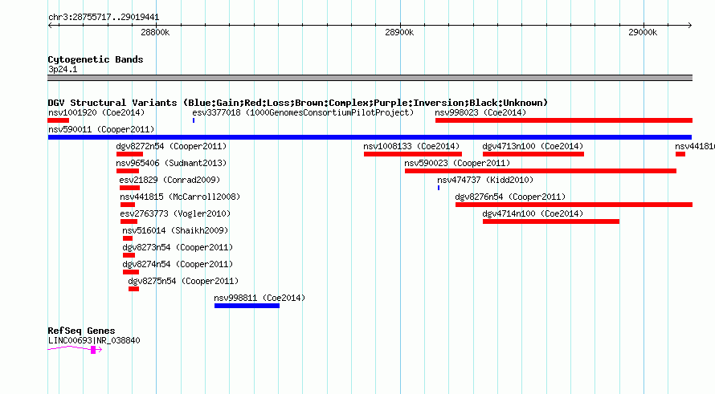Click the LINC00693|NR_038840 gene label
The height and width of the screenshot is (394, 715).
click(x=94, y=340)
